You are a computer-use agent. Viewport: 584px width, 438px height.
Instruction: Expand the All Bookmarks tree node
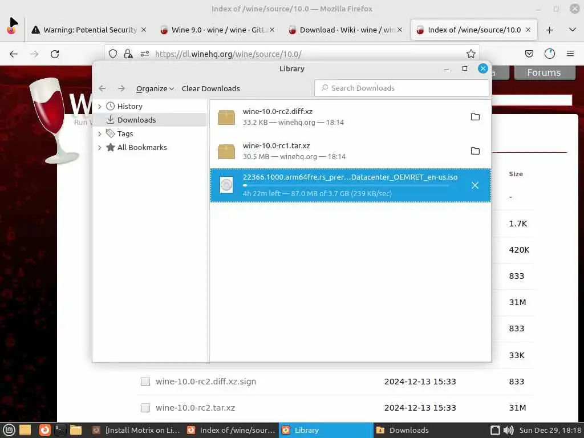tap(99, 148)
